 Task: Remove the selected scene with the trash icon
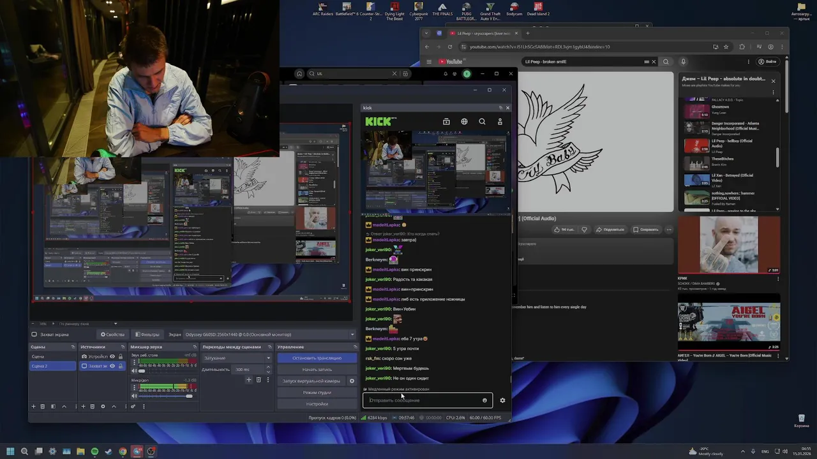point(43,406)
